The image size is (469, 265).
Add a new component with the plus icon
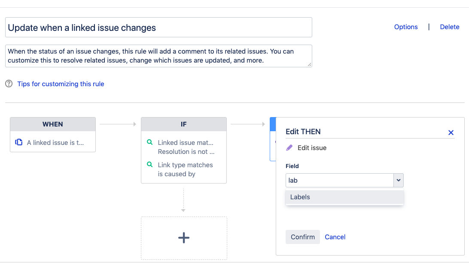pos(184,238)
